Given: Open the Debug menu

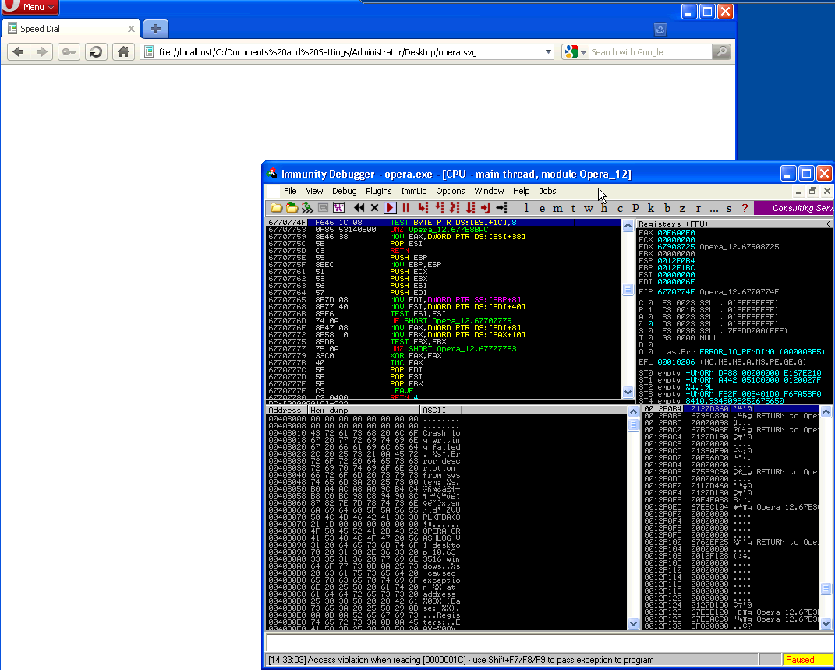Looking at the screenshot, I should pos(344,191).
